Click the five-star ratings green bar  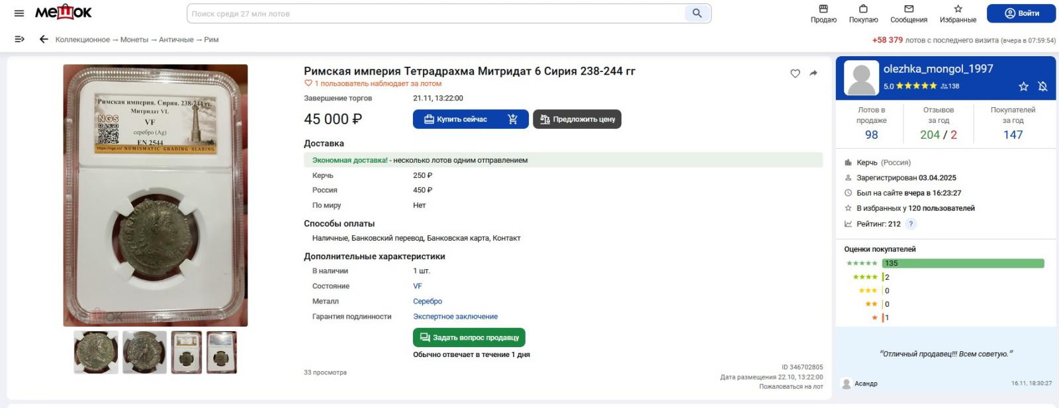pos(962,263)
